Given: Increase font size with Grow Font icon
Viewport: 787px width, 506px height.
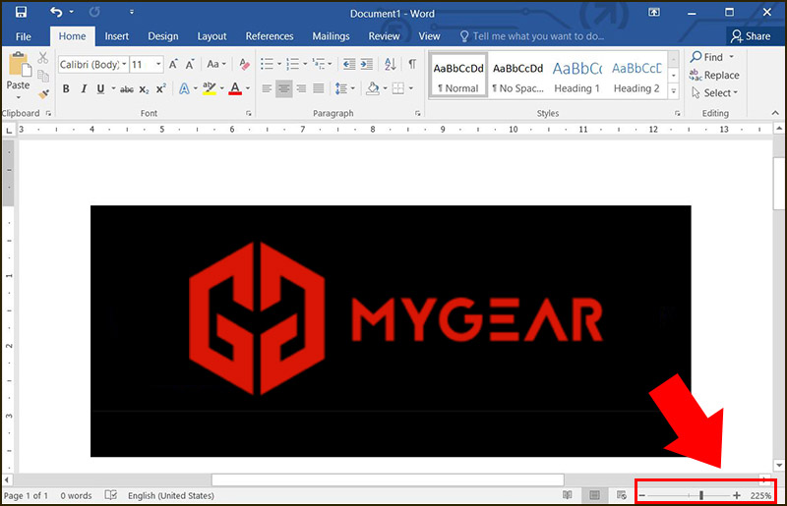Looking at the screenshot, I should (x=173, y=64).
